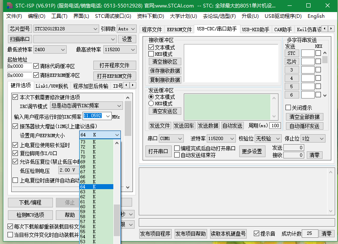
Task: Click the 下载/编程 button
Action: point(30,202)
